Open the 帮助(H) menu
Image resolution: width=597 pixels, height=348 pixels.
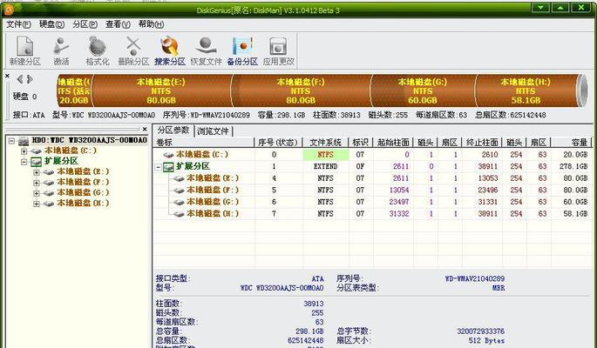pyautogui.click(x=151, y=24)
